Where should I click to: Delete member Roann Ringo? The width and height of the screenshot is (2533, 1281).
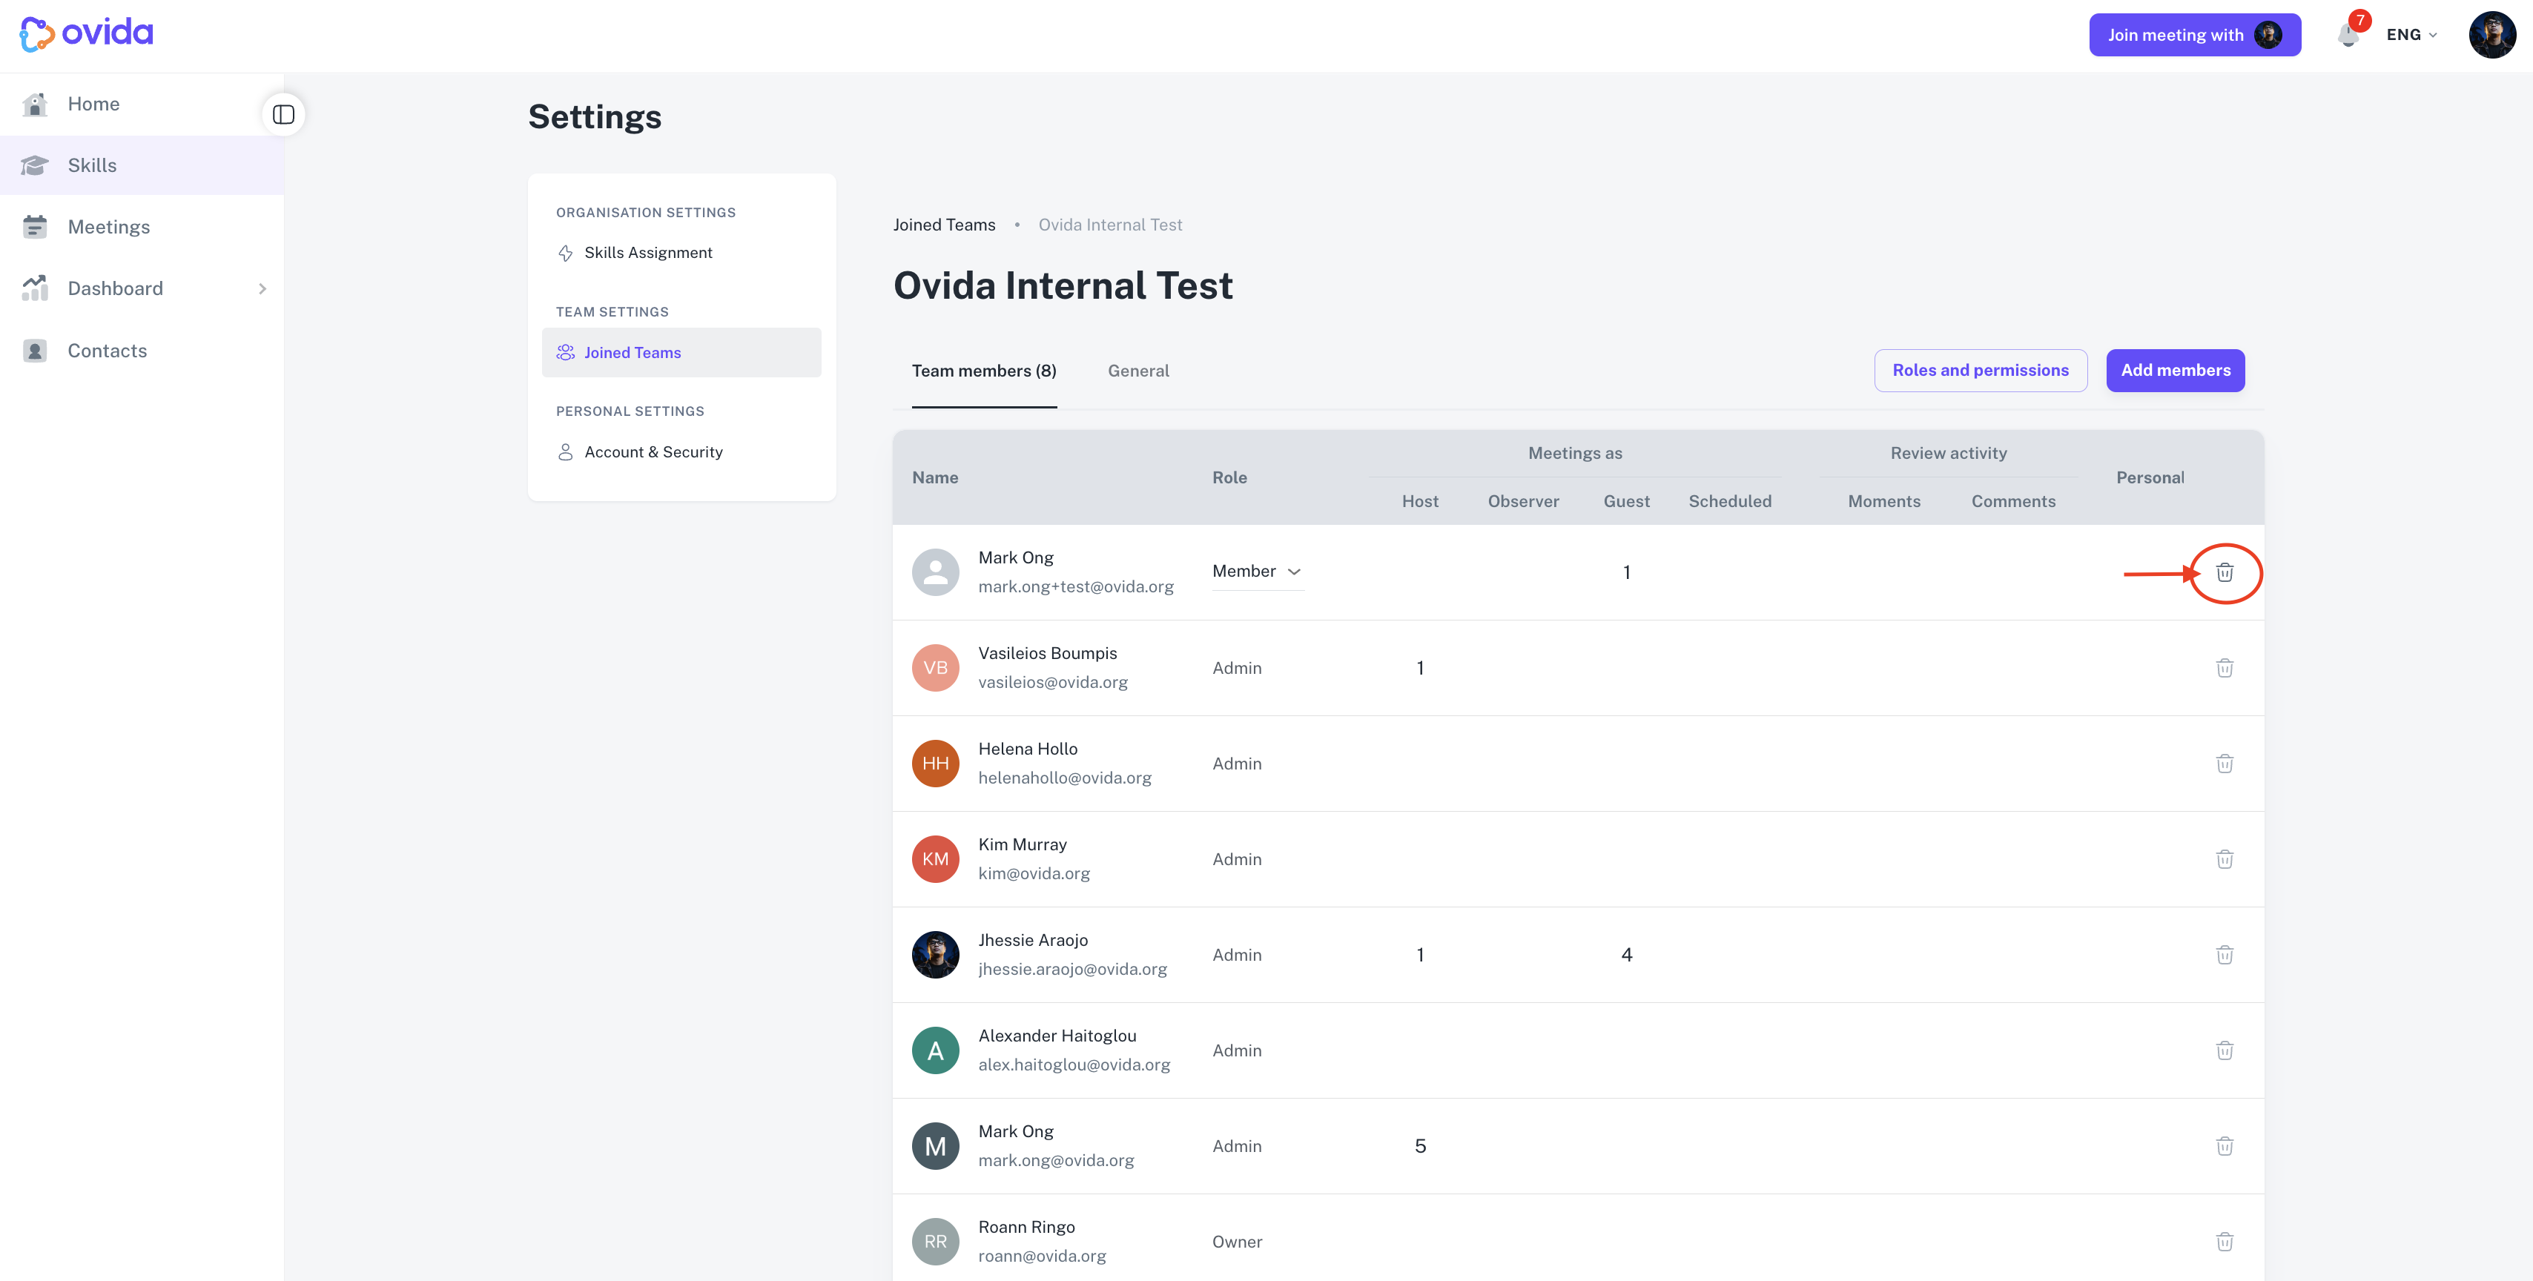click(2225, 1242)
